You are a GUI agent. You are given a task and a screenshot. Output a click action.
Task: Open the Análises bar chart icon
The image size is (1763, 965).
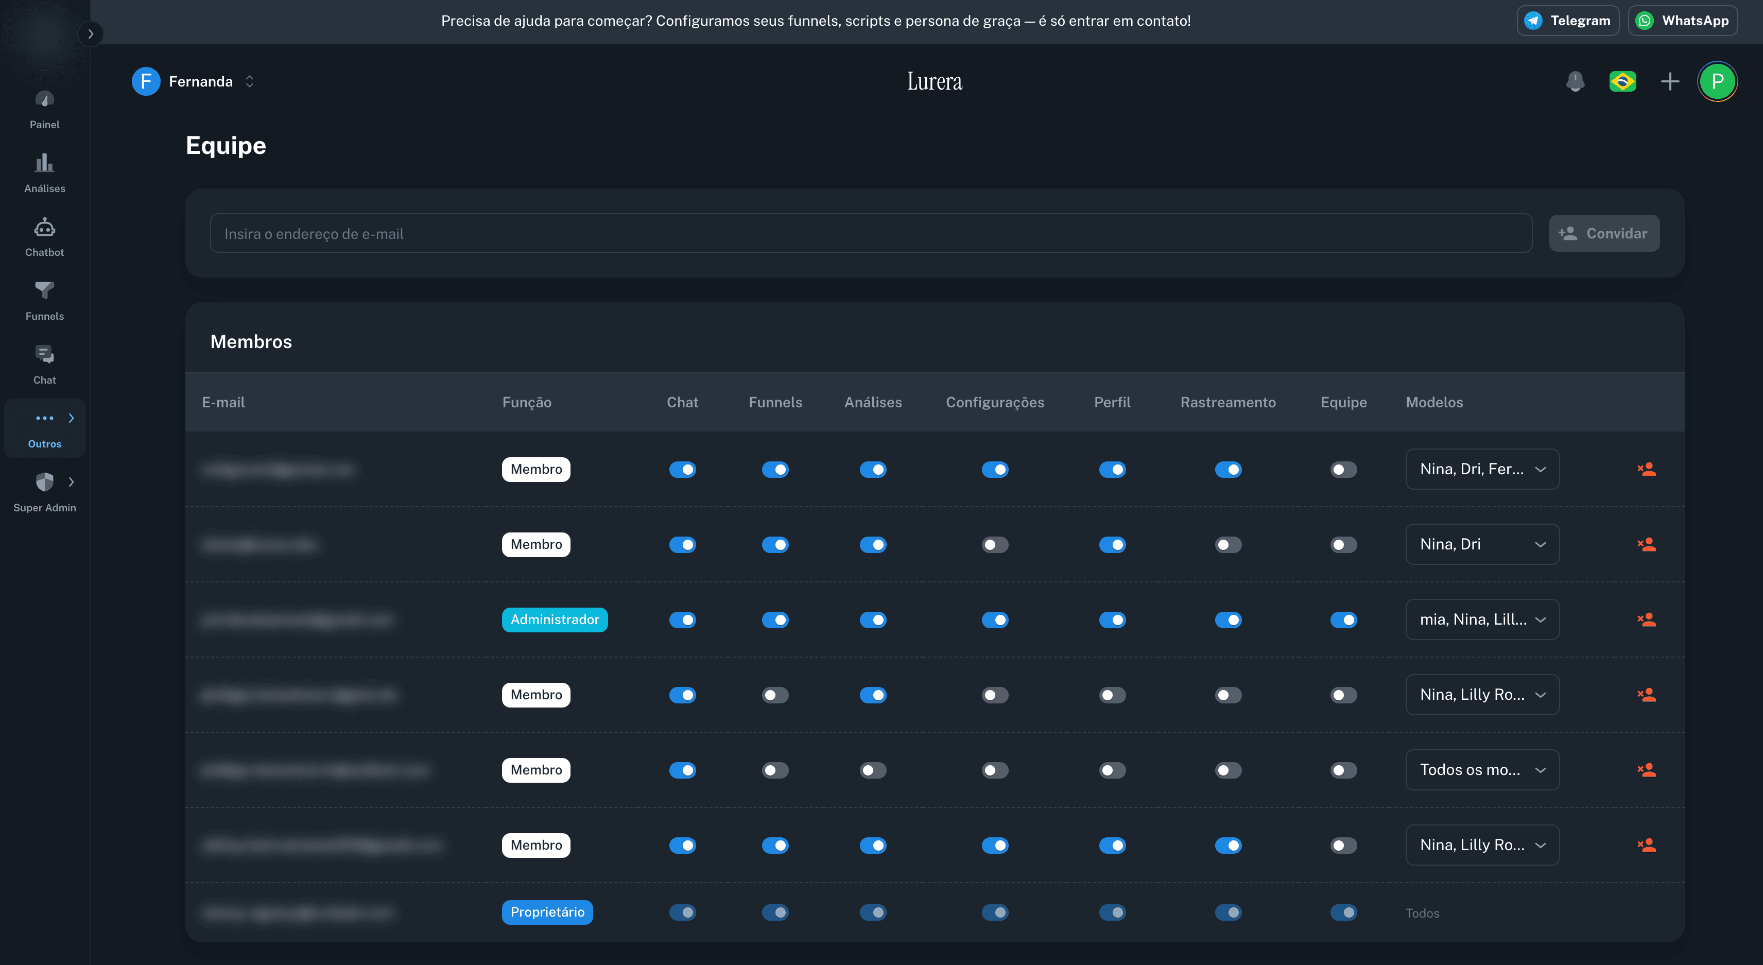coord(44,163)
